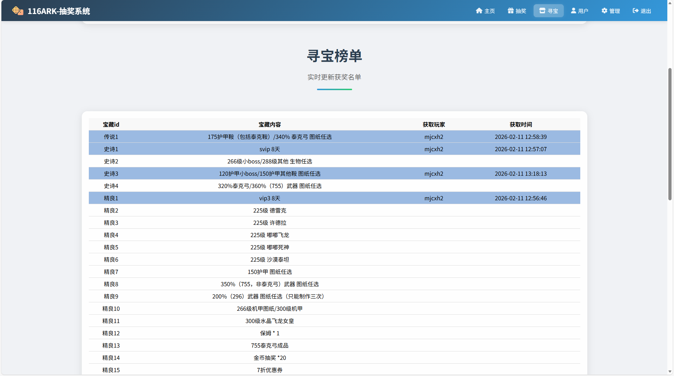Click the dice logo icon

click(18, 11)
